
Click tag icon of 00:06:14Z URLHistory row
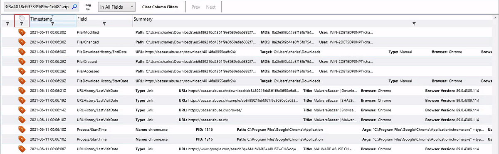tap(22, 110)
